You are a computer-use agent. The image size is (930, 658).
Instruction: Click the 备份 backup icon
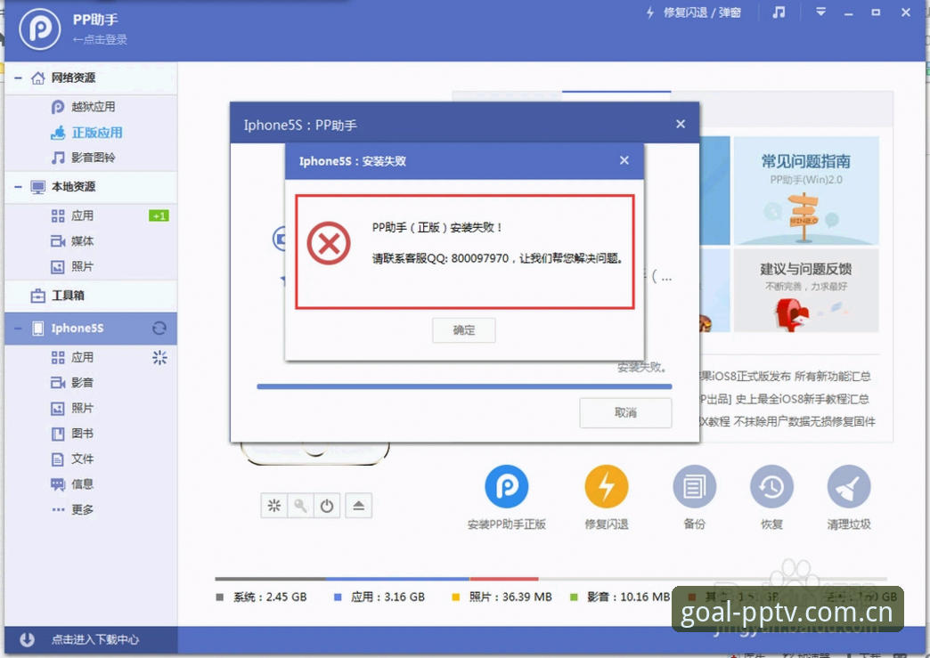tap(695, 487)
